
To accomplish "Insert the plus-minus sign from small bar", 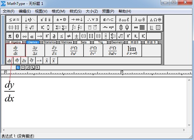I will 76,36.
